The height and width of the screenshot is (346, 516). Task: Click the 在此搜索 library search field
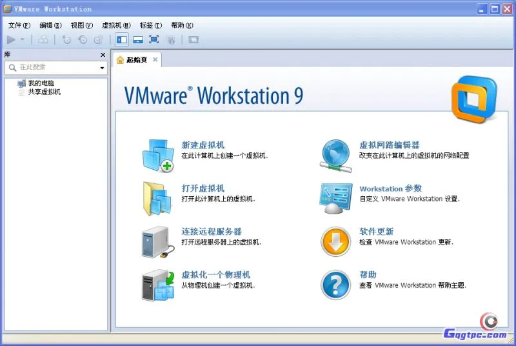click(56, 68)
